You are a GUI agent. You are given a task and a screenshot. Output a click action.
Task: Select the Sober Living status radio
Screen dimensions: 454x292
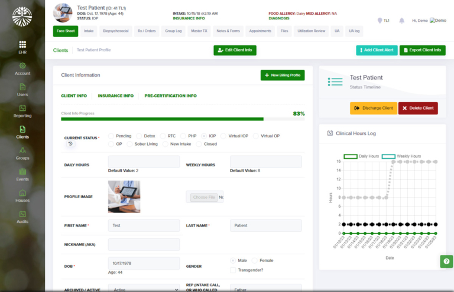point(129,144)
